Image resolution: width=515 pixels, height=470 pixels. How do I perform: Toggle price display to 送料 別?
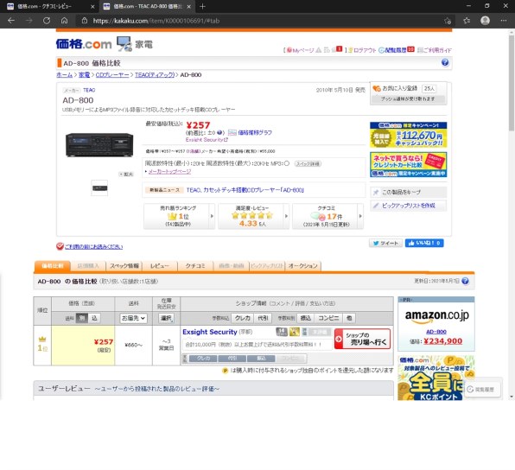click(82, 318)
